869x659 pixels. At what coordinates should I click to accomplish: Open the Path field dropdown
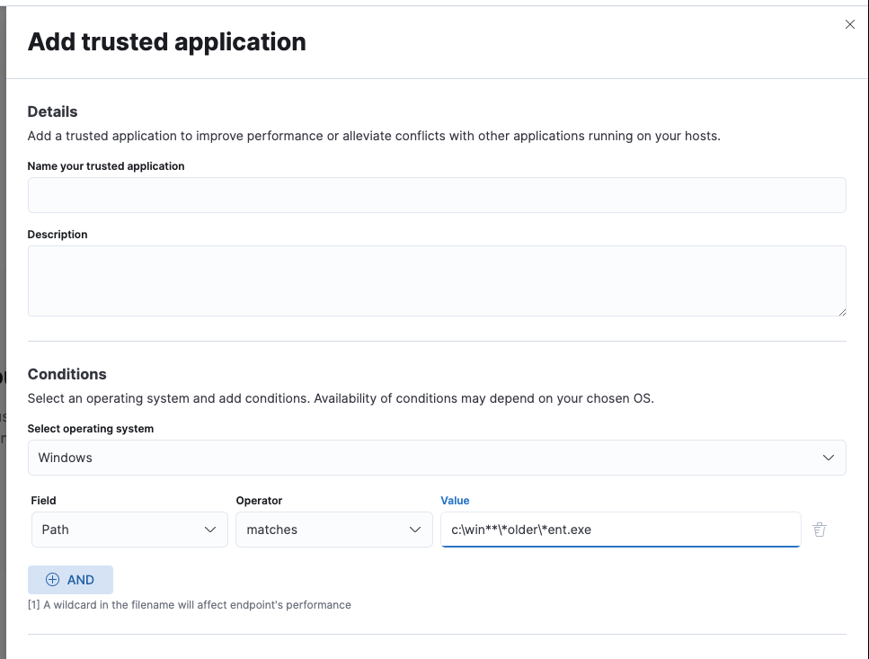(x=128, y=530)
